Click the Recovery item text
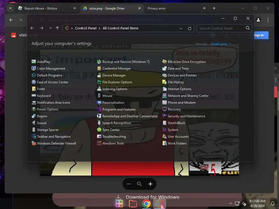Screen dimensions: 279x209 pyautogui.click(x=174, y=109)
